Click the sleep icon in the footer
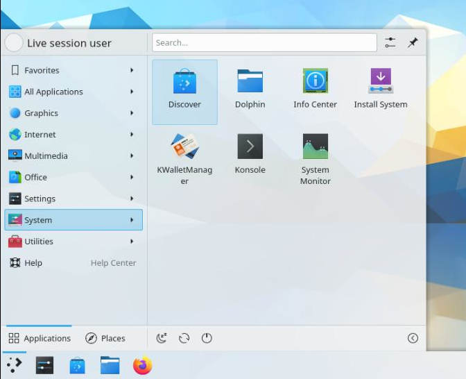 162,338
